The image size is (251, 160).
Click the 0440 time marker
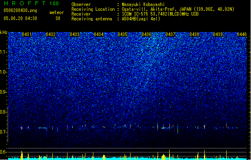click(242, 34)
